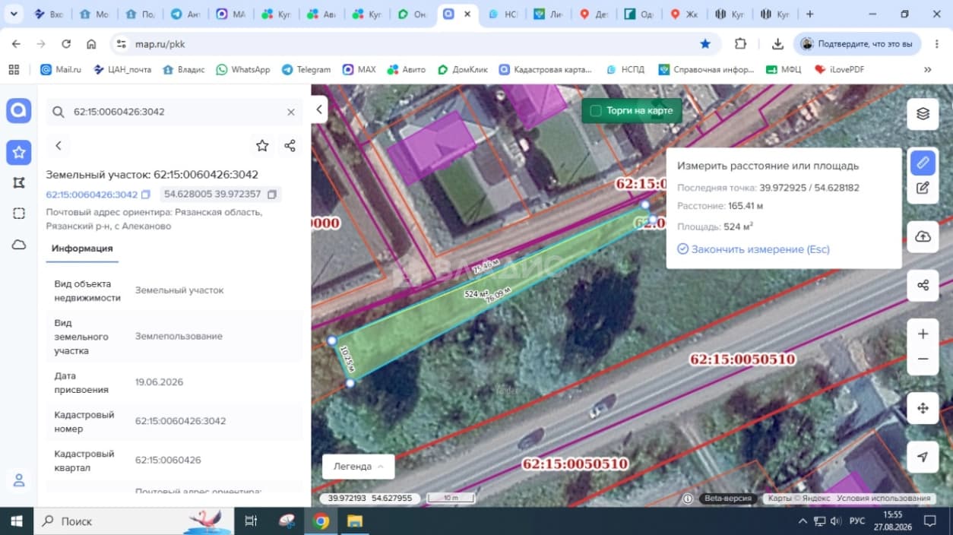953x535 pixels.
Task: Open the browser apps grid icon
Action: click(14, 69)
